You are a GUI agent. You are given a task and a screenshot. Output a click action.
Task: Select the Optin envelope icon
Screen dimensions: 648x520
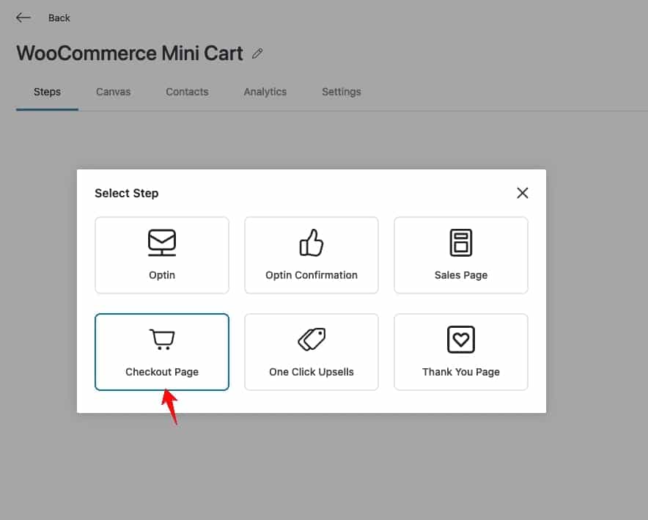[162, 243]
